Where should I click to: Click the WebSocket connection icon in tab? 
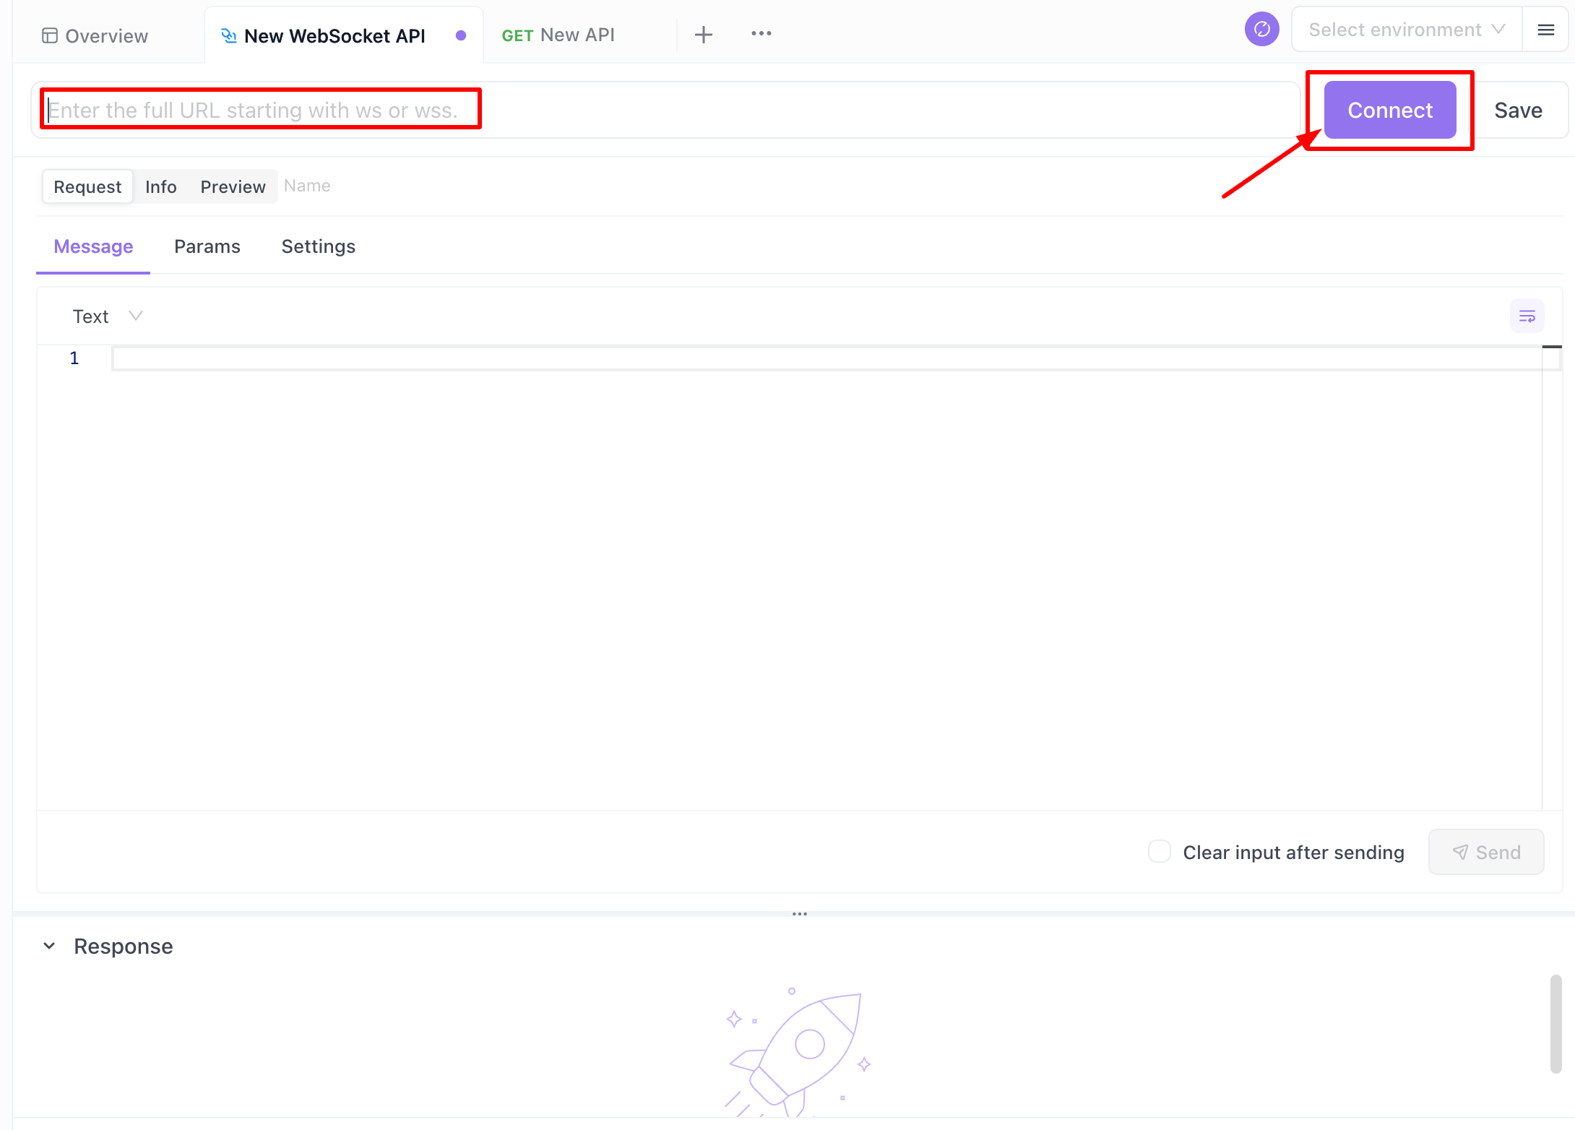coord(228,34)
